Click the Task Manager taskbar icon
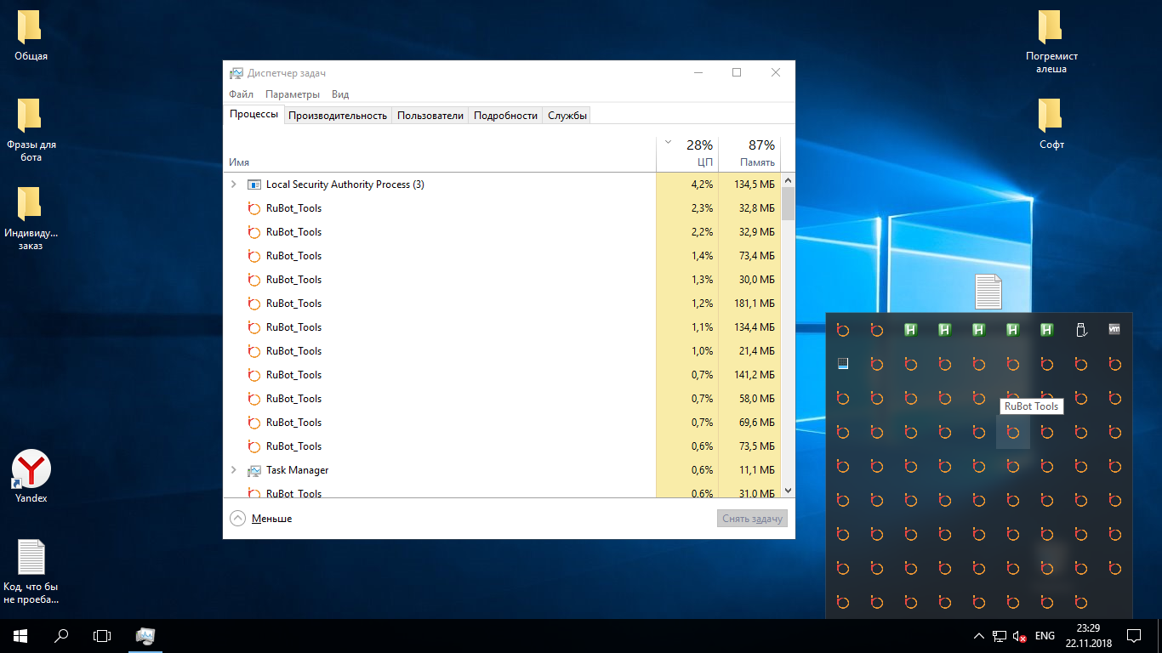Viewport: 1162px width, 653px height. tap(145, 635)
